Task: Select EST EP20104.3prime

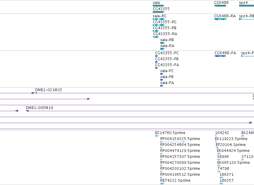Action: (217, 148)
